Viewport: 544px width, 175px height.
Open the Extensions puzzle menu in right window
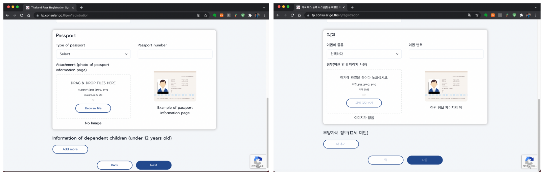tap(521, 15)
